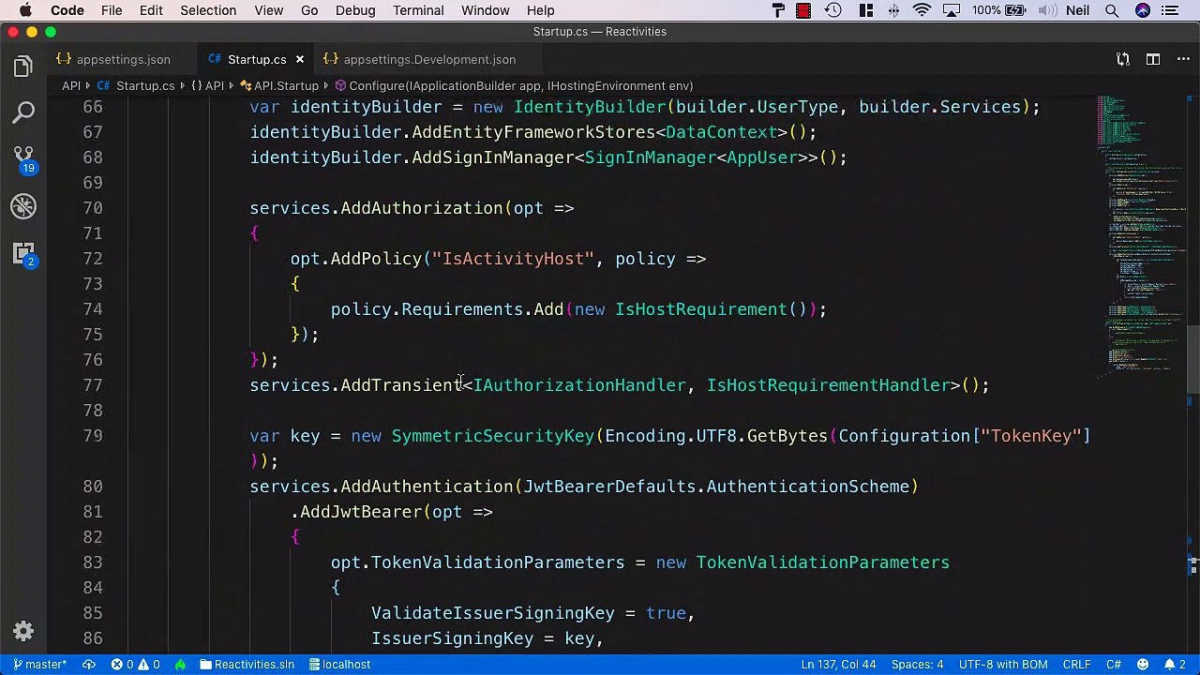The width and height of the screenshot is (1200, 675).
Task: Click SymmetricSecurityKey on line 79
Action: coord(492,436)
